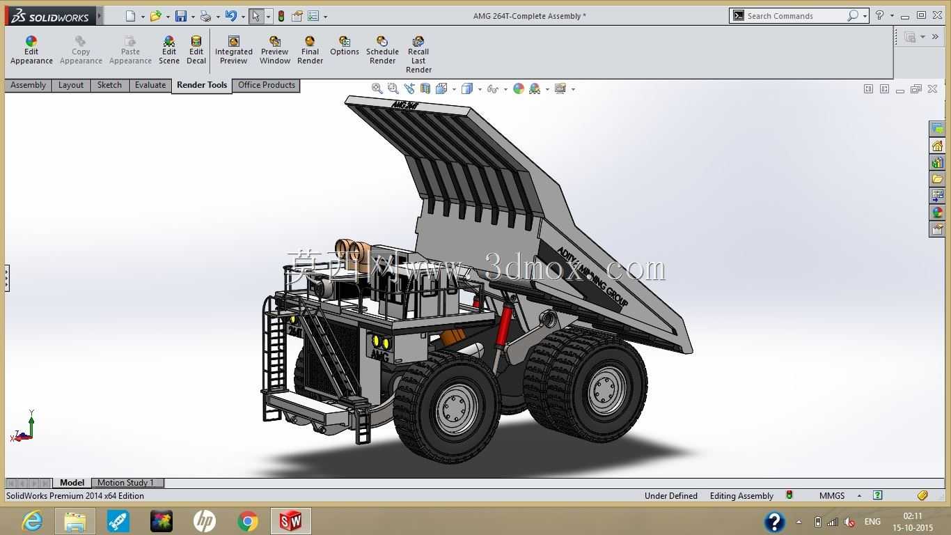Zoom to Fit the model view
Image resolution: width=951 pixels, height=535 pixels.
[x=377, y=88]
